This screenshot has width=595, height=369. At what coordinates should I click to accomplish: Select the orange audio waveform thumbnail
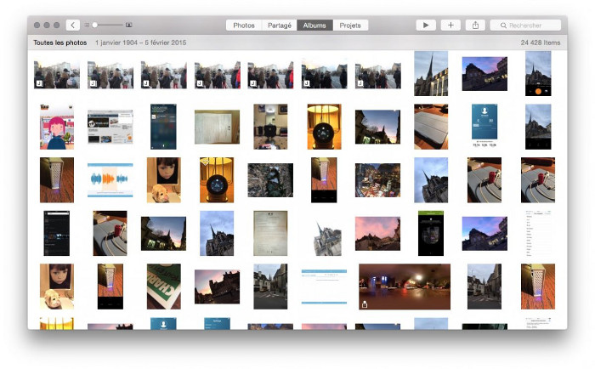110,179
